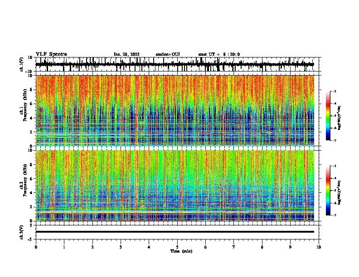Click the 'ch.3(V)' axis label
Image resolution: width=359 pixels, height=277 pixels.
22,232
